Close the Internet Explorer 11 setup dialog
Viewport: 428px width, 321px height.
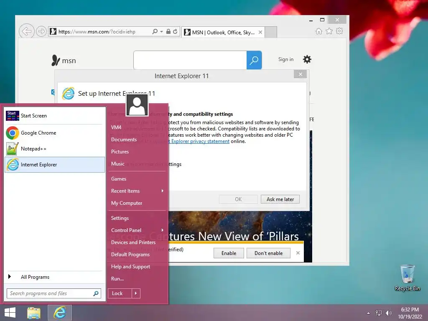click(x=300, y=74)
